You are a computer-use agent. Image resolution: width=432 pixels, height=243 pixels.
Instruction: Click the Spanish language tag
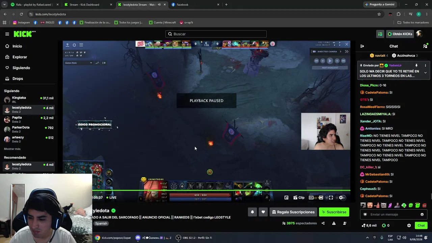pos(101,223)
